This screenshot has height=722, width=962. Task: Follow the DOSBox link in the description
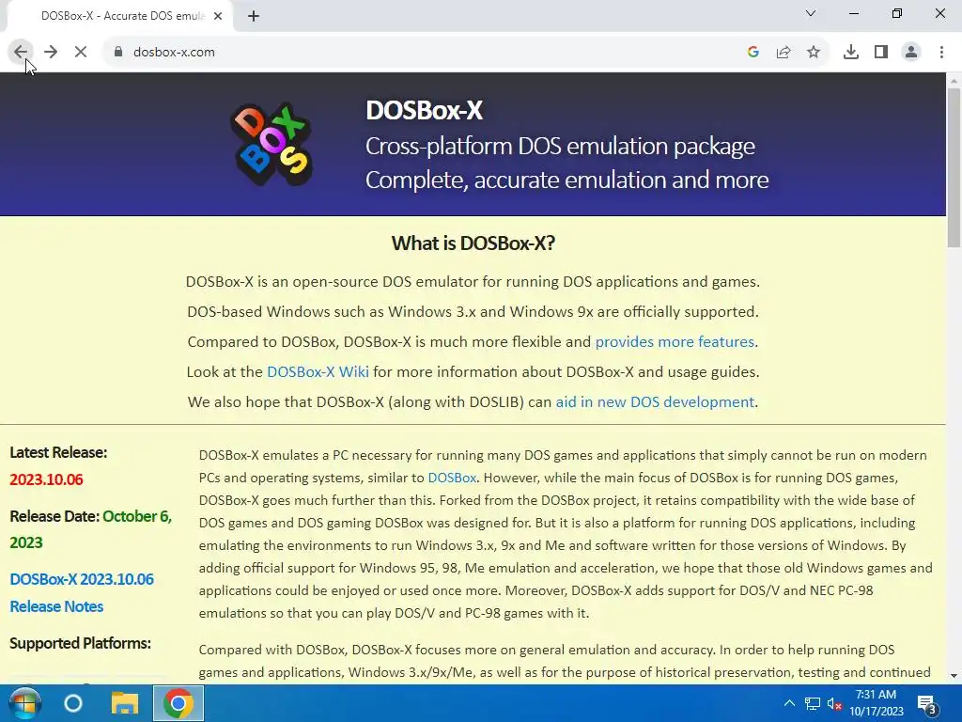point(452,478)
